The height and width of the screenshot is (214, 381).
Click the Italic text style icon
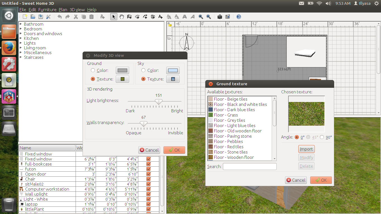[x=192, y=17]
